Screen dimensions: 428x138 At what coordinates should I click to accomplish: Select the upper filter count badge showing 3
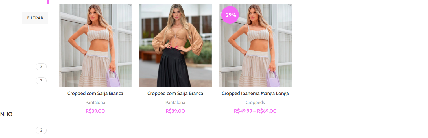41,67
